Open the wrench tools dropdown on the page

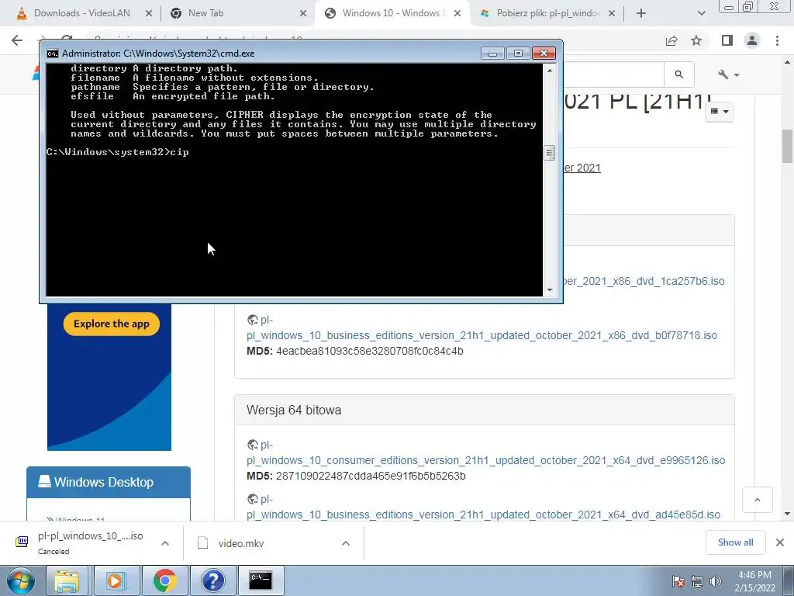click(x=729, y=74)
